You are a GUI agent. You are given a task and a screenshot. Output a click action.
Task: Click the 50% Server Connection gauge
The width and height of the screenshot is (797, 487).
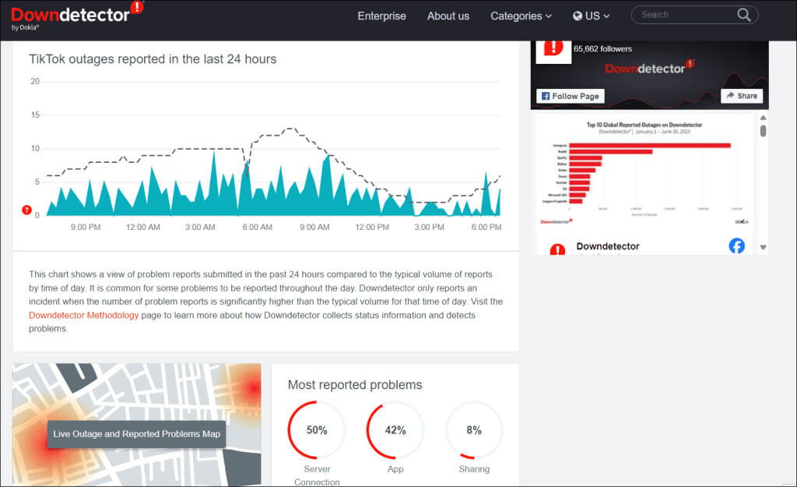tap(316, 430)
